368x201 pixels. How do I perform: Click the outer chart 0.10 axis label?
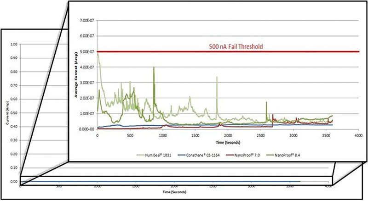point(14,168)
